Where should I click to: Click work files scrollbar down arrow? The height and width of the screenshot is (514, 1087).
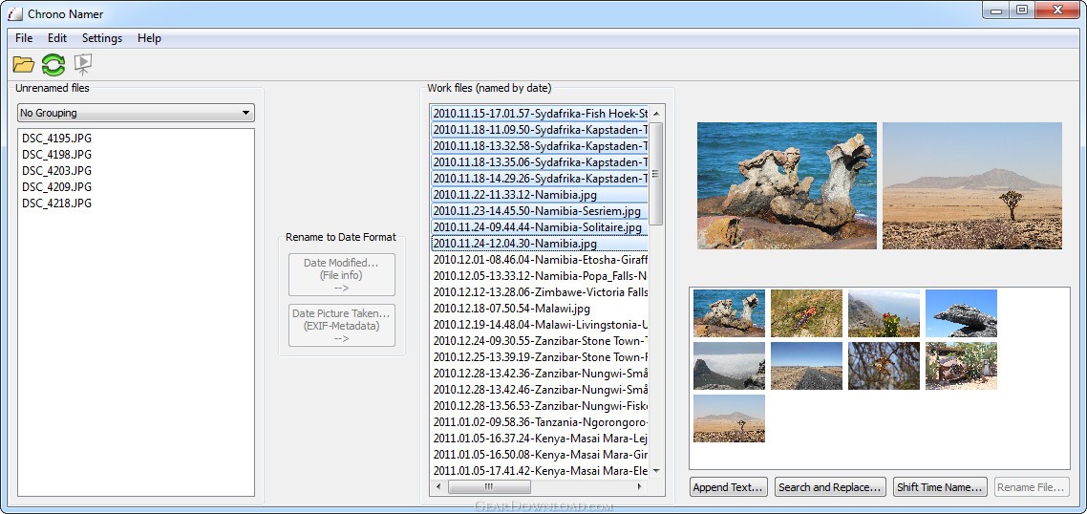(656, 471)
